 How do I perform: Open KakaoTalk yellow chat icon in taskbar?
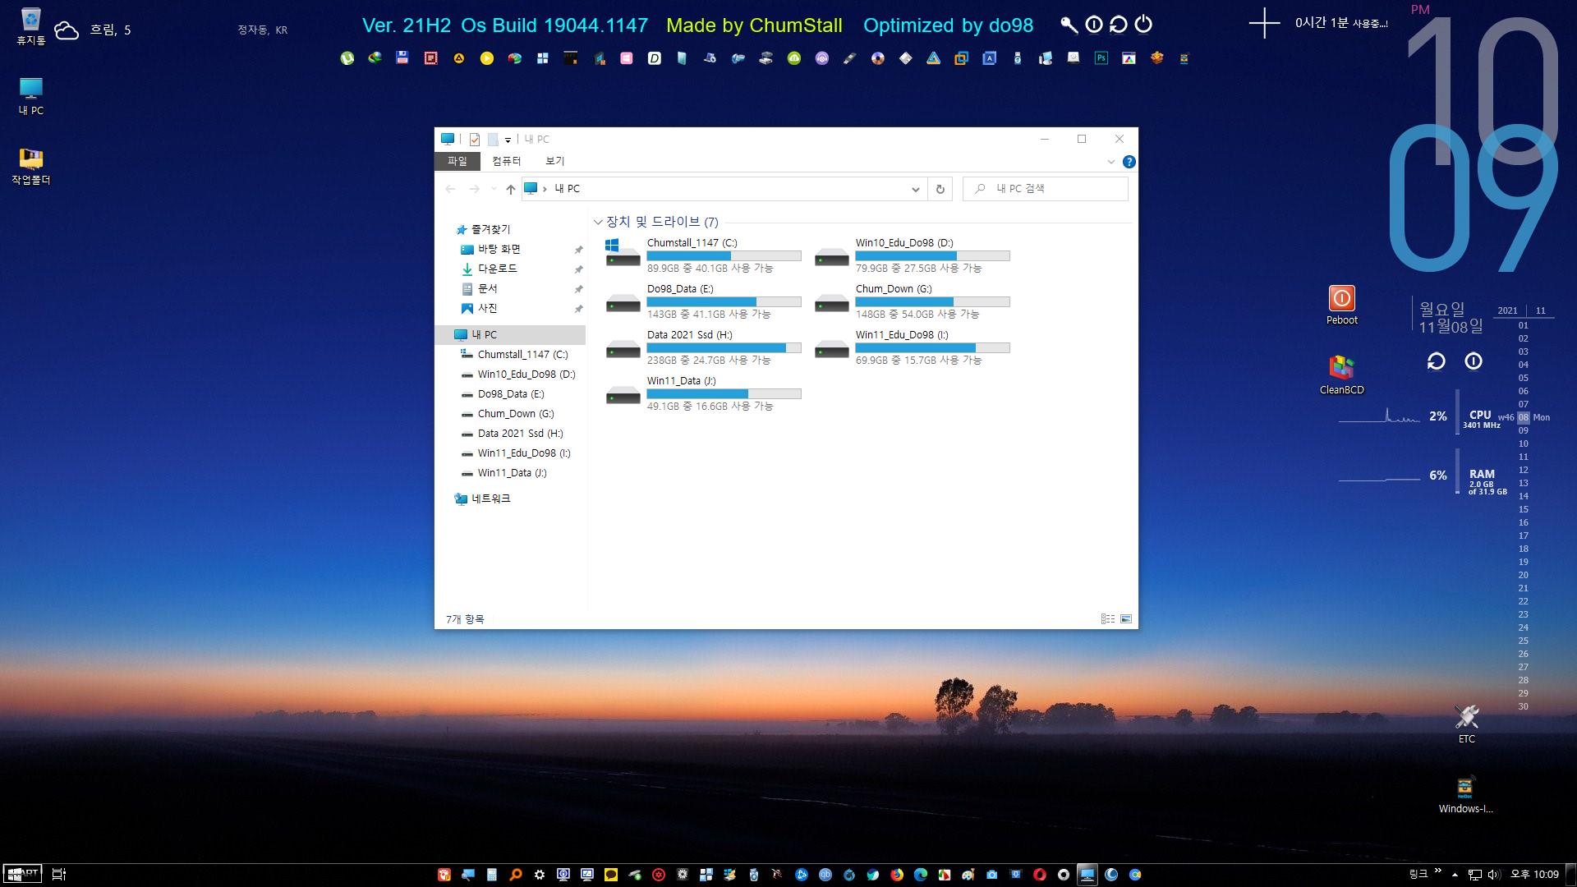pos(611,875)
